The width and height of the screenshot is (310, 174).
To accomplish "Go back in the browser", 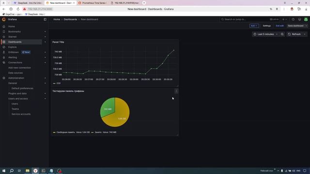I will [4, 9].
